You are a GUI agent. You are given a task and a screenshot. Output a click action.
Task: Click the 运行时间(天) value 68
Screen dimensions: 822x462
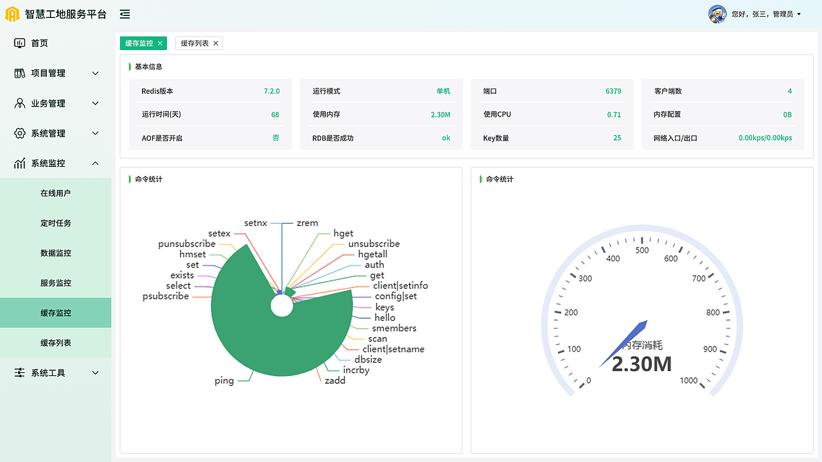[275, 115]
